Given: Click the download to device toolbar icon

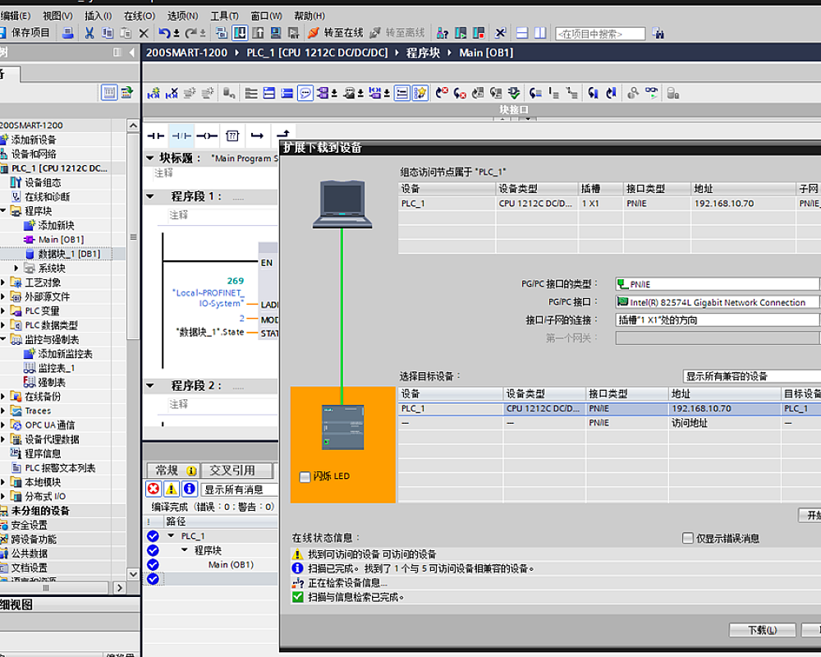Looking at the screenshot, I should coord(240,33).
